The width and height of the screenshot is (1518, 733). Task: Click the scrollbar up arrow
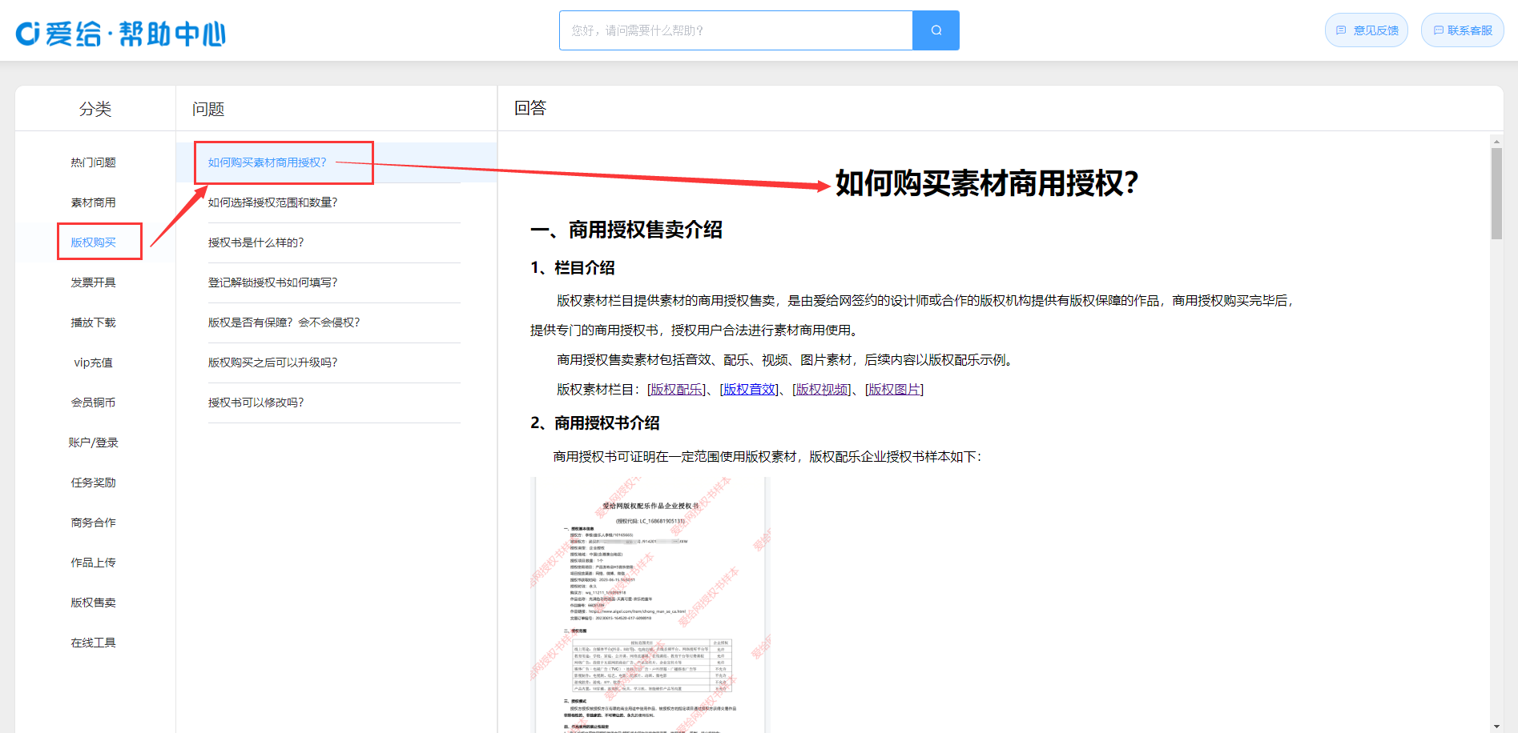1496,142
